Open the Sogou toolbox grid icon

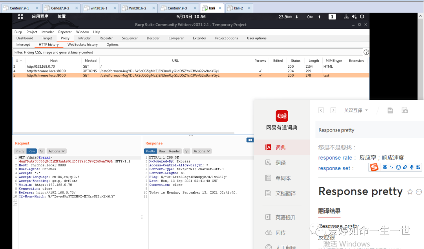[x=418, y=167]
